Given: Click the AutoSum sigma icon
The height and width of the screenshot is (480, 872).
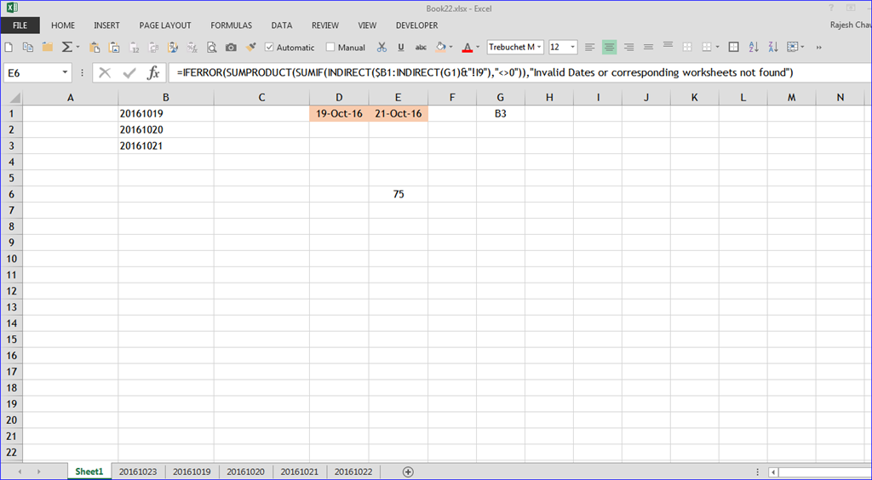Looking at the screenshot, I should coord(66,47).
